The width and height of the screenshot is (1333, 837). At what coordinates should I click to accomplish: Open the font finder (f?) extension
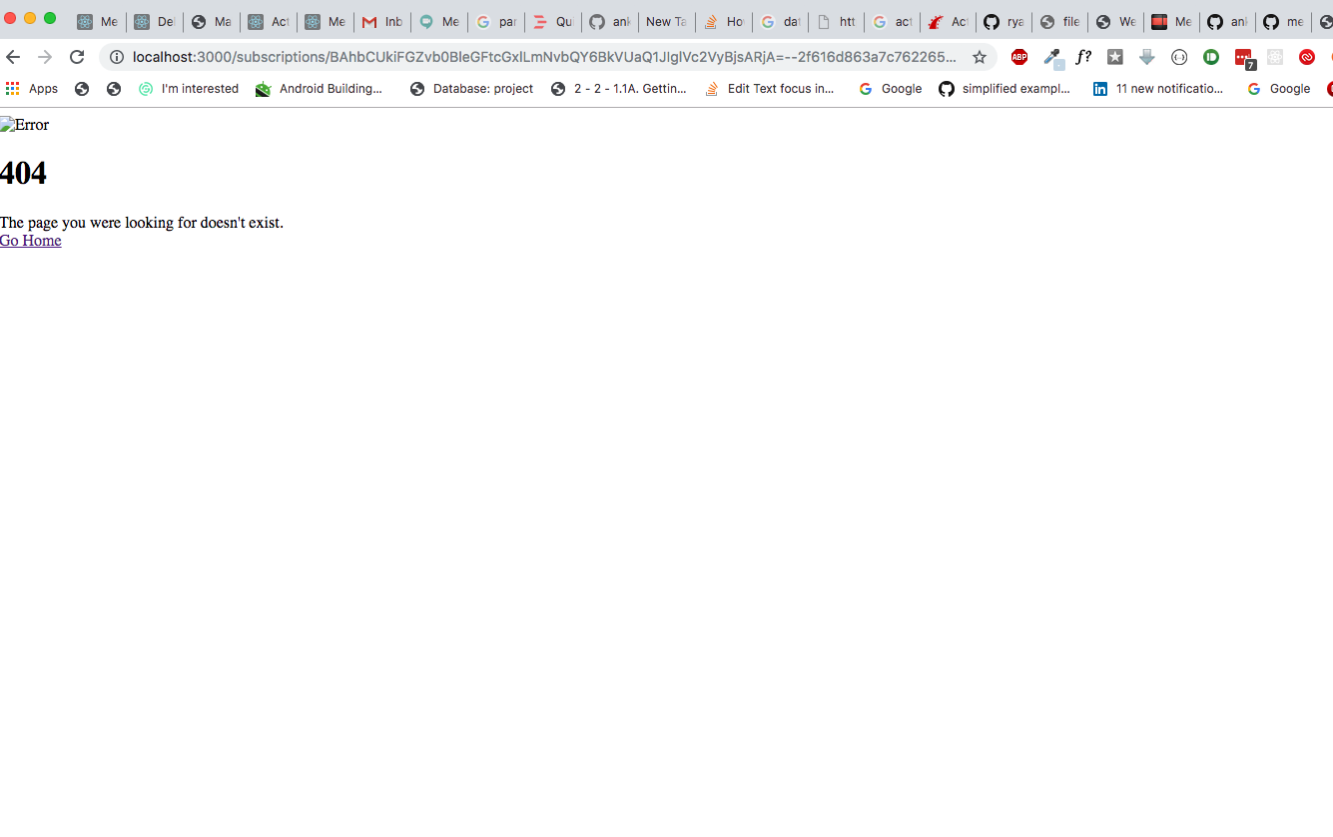[x=1083, y=57]
